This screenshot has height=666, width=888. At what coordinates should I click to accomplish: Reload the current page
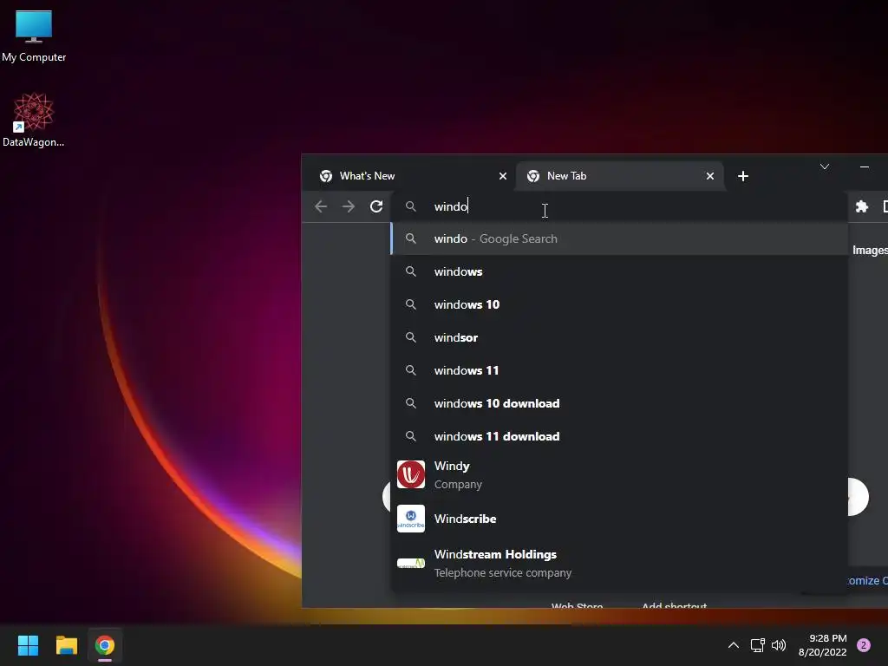[376, 206]
